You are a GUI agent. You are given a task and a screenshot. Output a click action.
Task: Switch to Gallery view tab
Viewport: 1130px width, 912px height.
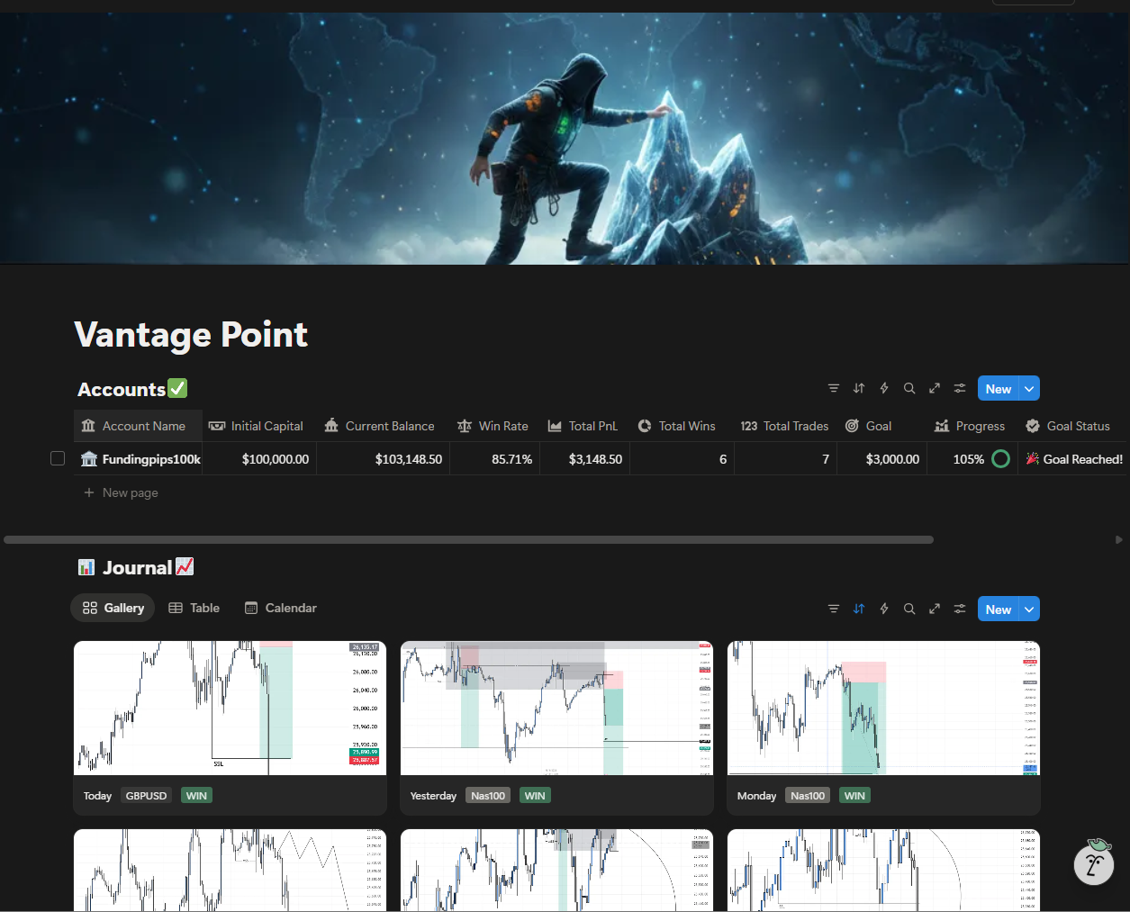click(x=113, y=608)
